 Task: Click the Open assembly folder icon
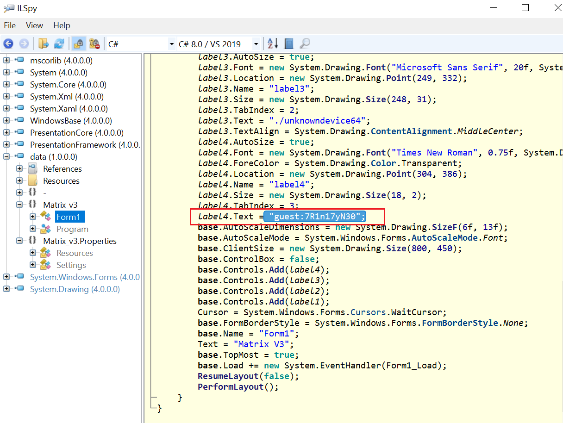44,44
